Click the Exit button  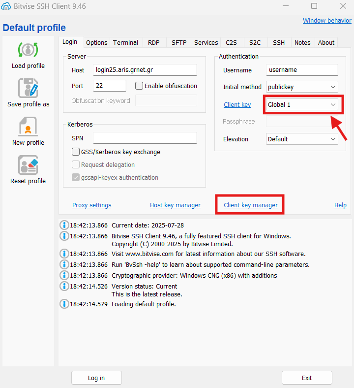tap(307, 378)
